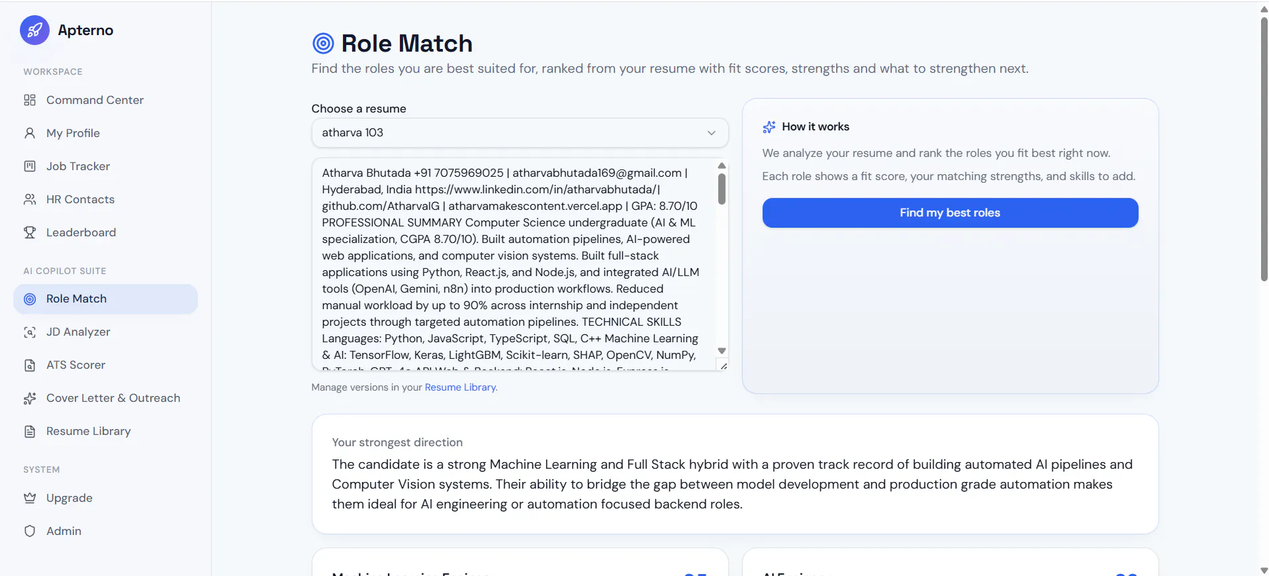The height and width of the screenshot is (576, 1269).
Task: Follow the Resume Library link below textarea
Action: (x=460, y=387)
